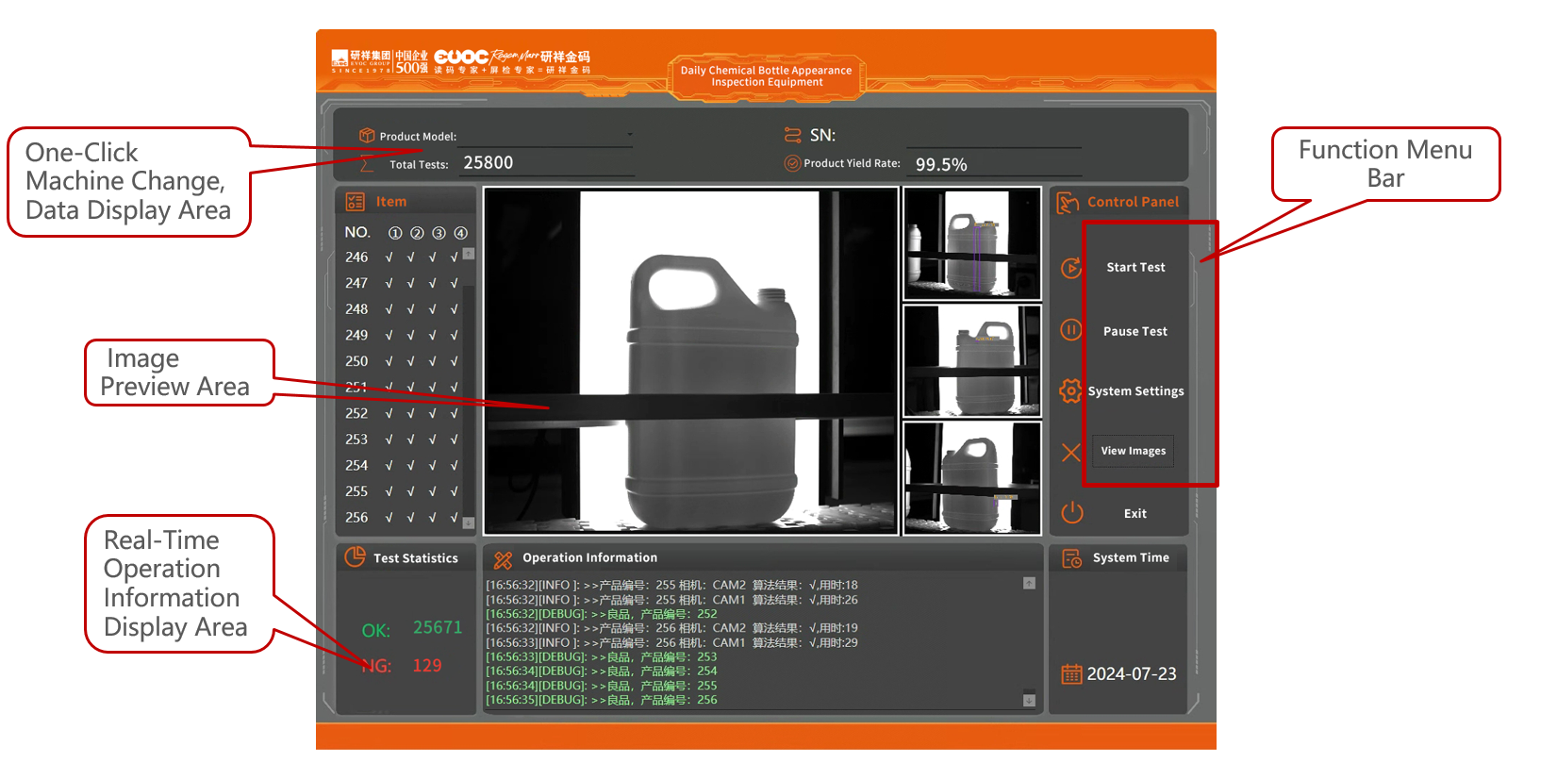
Task: Select the bottom camera thumbnail image
Action: tap(972, 478)
